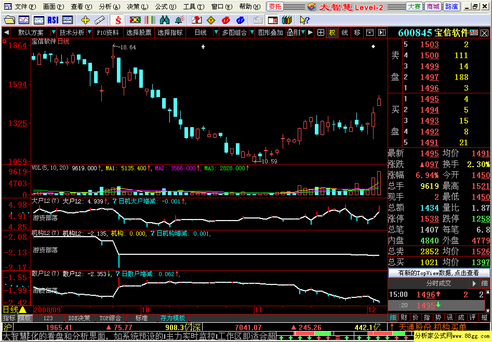Click the 日线 yellow triangle expander
The height and width of the screenshot is (342, 492).
(23, 310)
